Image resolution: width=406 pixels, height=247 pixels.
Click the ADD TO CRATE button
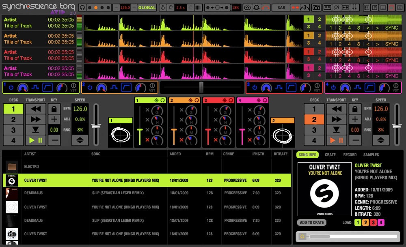click(x=312, y=222)
